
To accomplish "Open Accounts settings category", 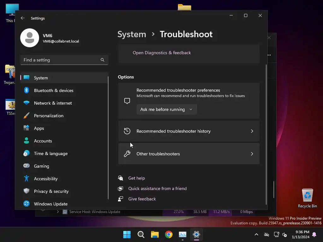I will pyautogui.click(x=64, y=141).
